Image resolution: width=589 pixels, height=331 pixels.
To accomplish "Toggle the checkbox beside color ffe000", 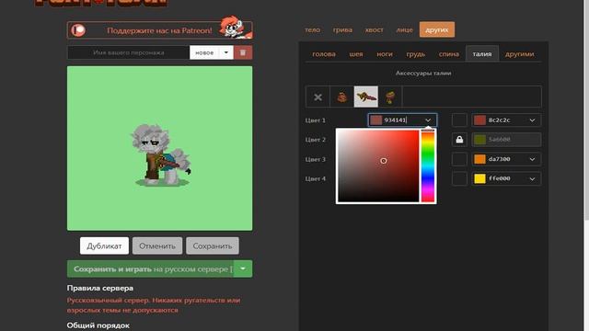I will [459, 178].
